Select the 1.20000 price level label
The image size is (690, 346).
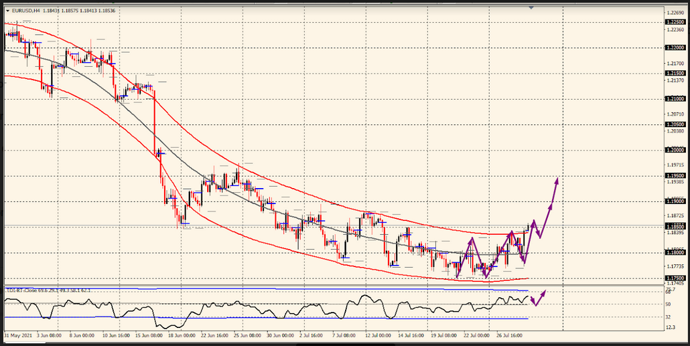point(675,150)
